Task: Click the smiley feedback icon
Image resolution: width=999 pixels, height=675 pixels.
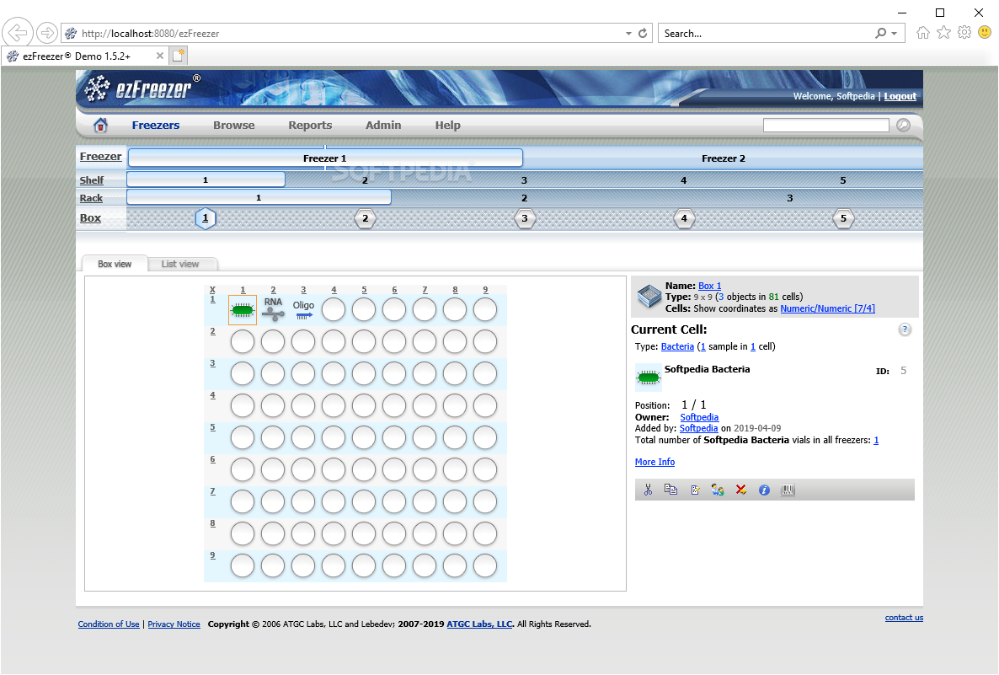Action: 985,32
